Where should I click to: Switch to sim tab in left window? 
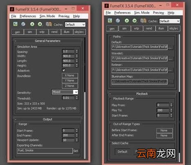30,32
